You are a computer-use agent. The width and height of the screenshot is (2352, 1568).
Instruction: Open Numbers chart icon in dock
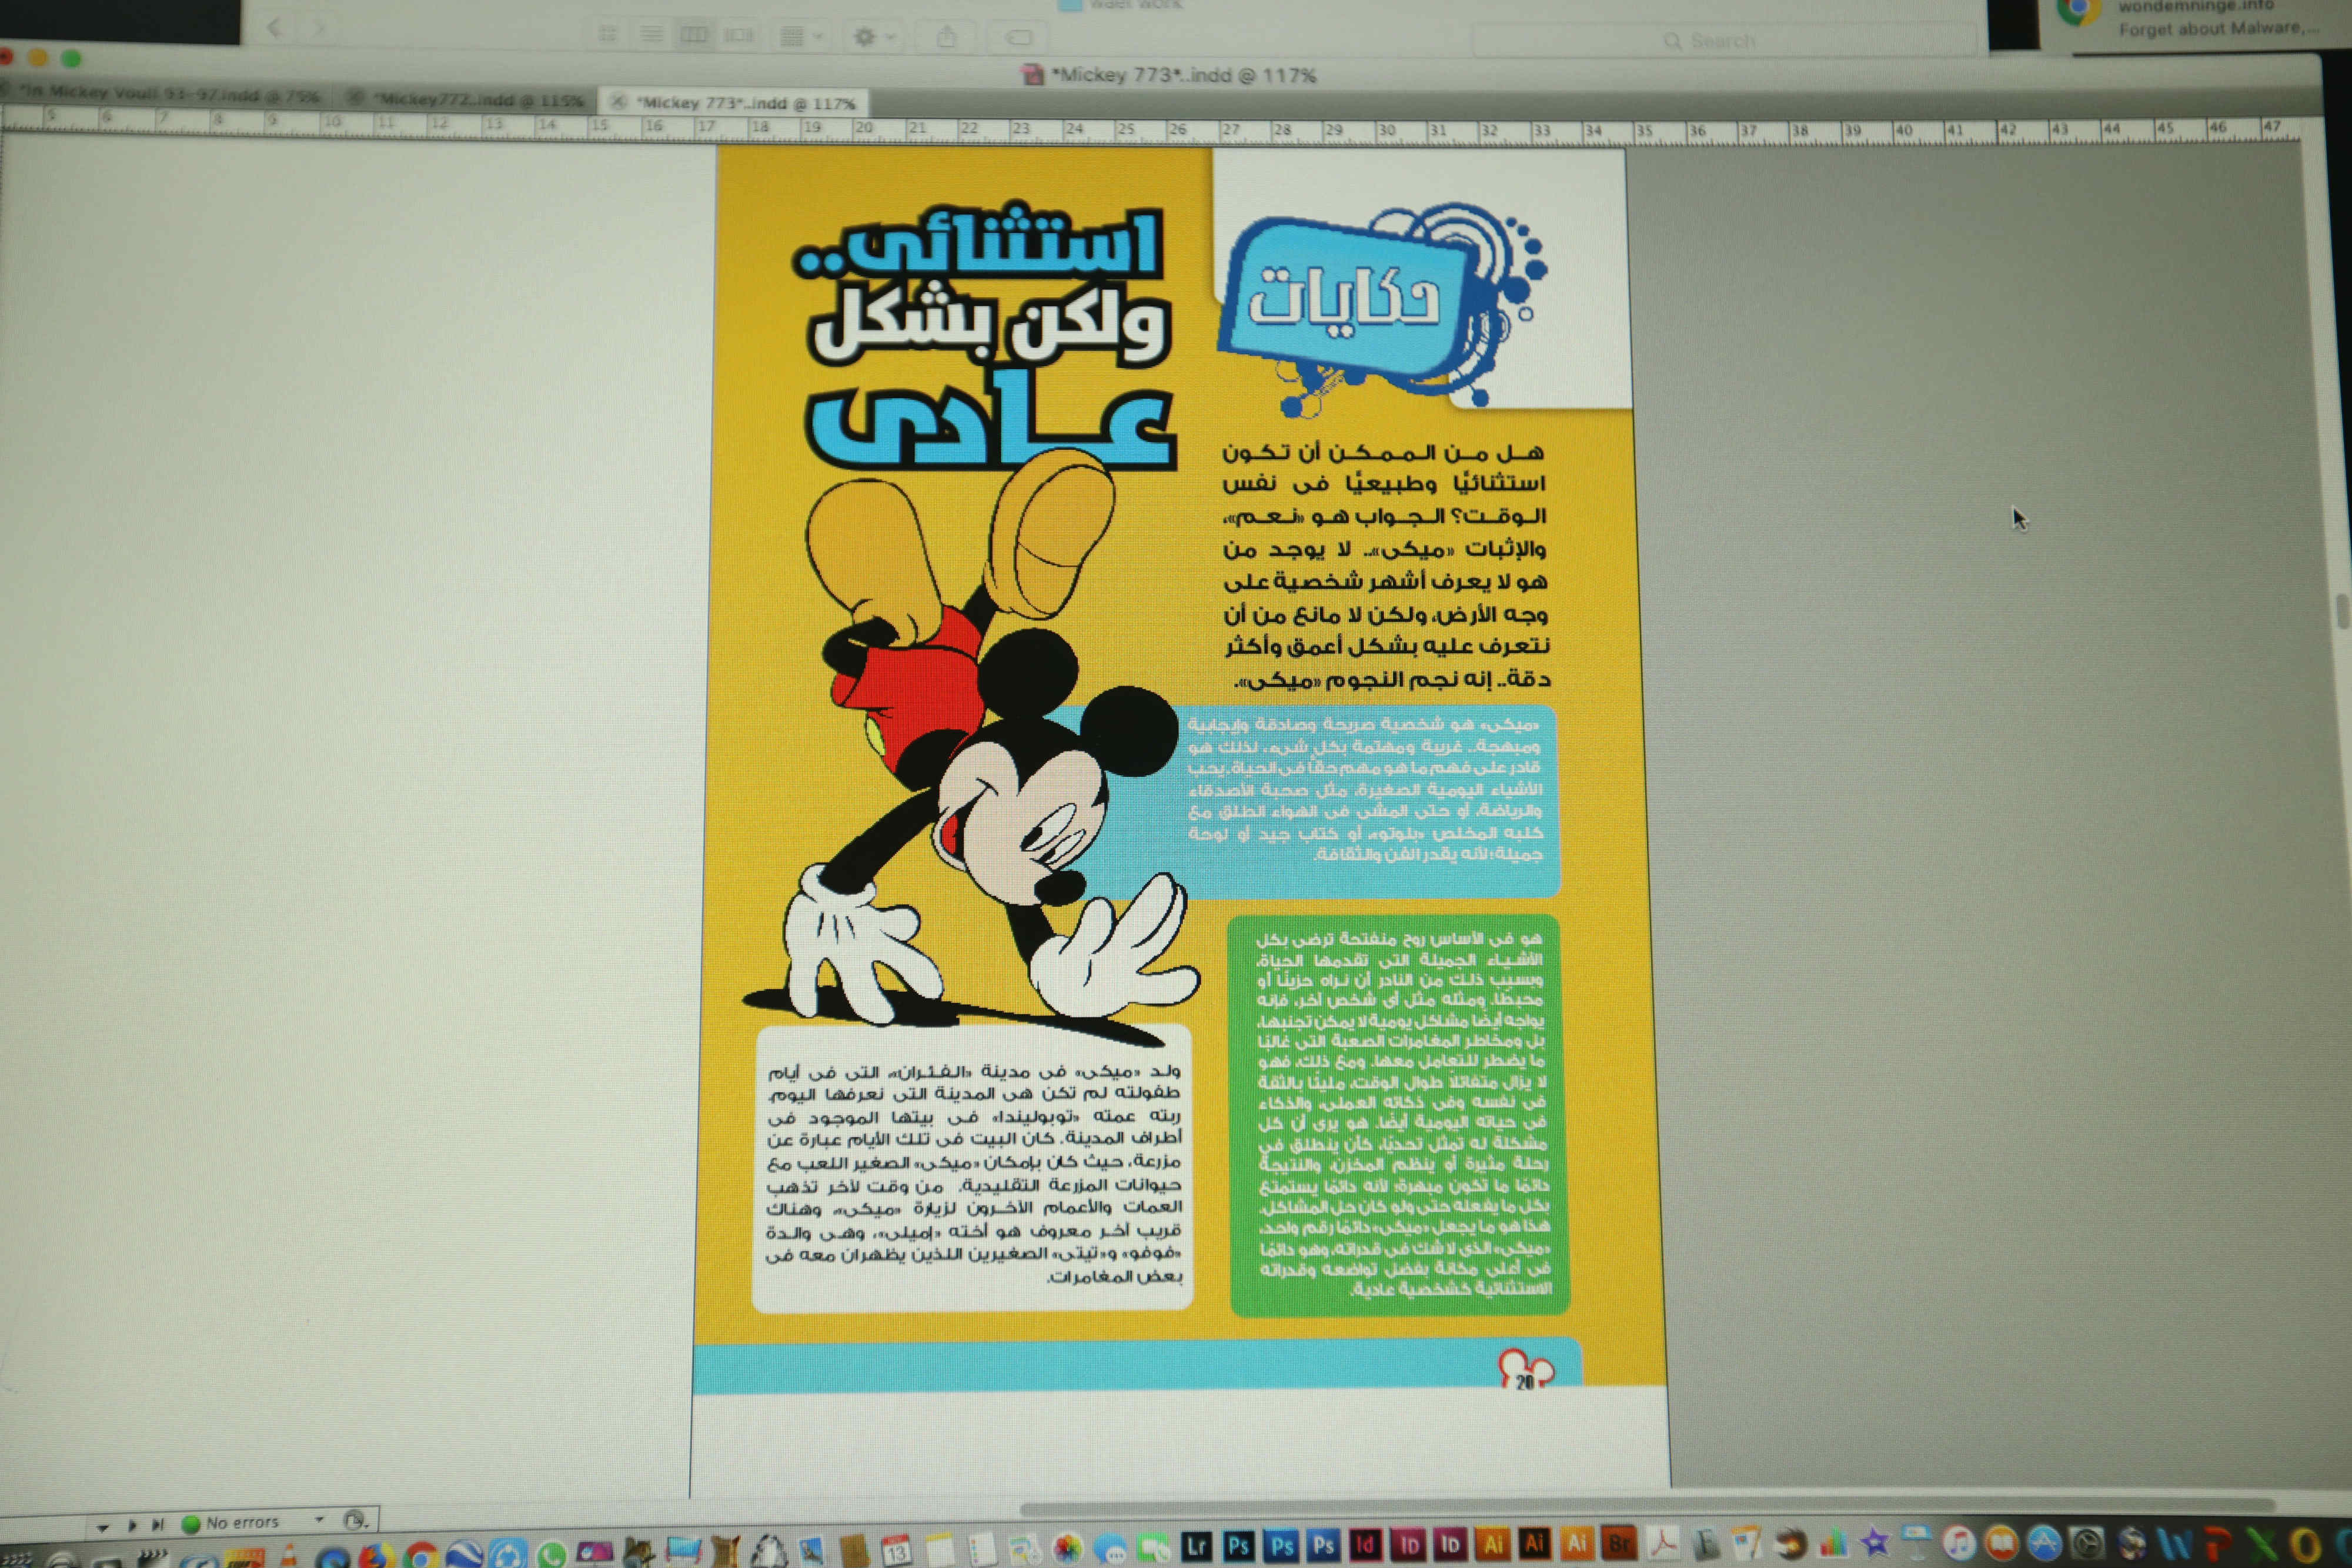(1833, 1544)
